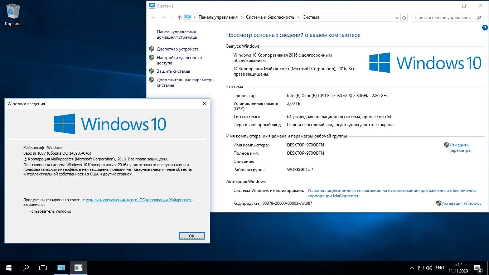This screenshot has height=275, width=489.
Task: Click the 2,00 ГБ memory value
Action: [294, 103]
